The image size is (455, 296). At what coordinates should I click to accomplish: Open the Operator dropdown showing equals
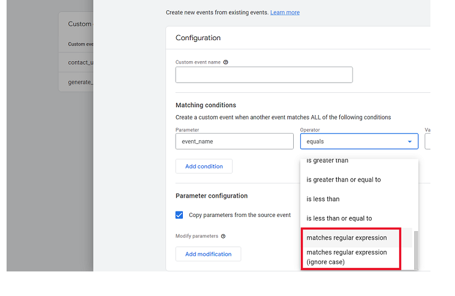tap(359, 141)
